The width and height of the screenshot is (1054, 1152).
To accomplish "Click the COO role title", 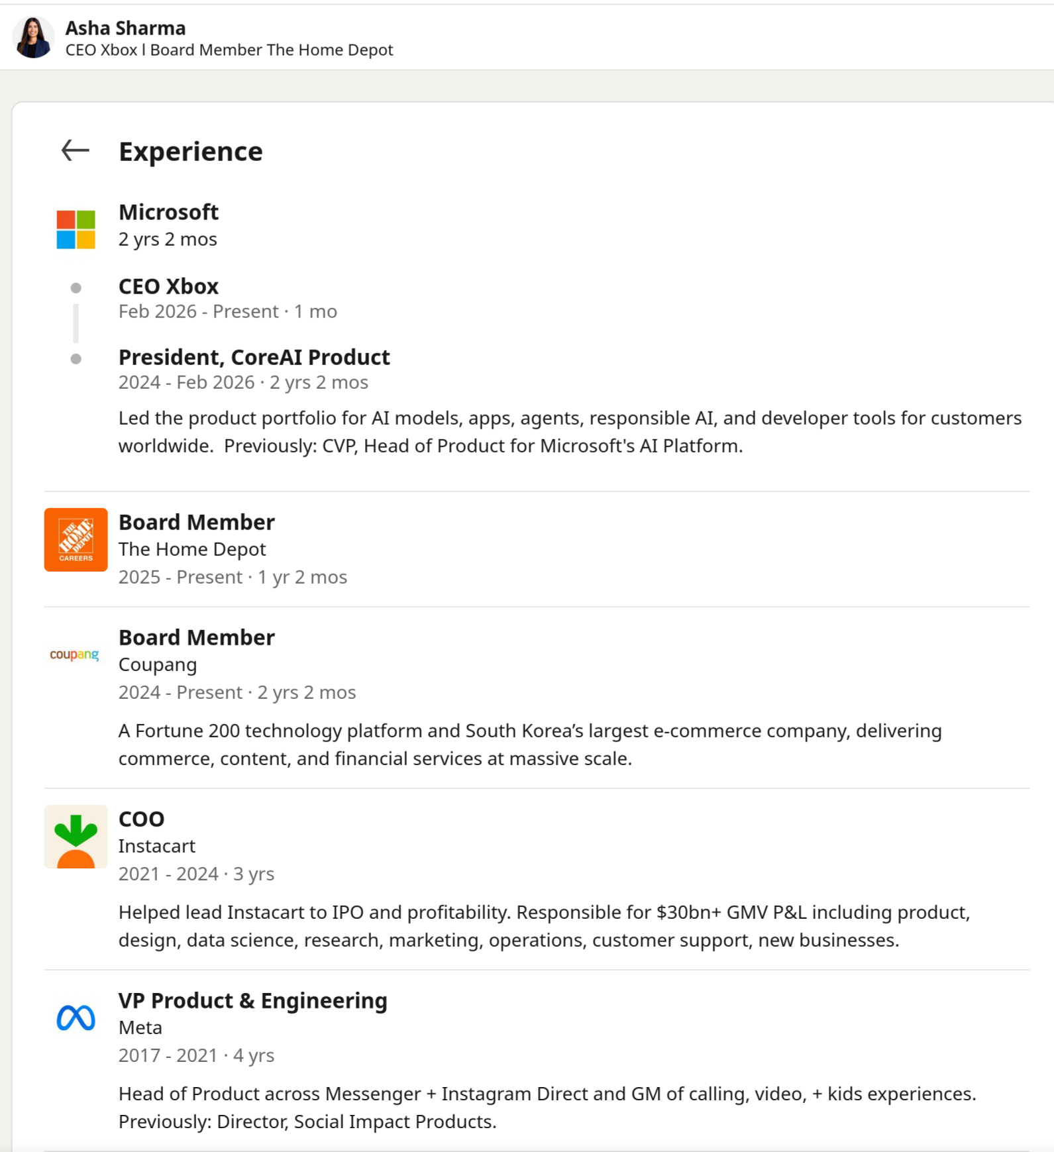I will tap(141, 819).
